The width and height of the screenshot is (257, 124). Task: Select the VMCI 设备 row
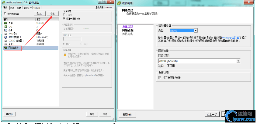point(31,34)
